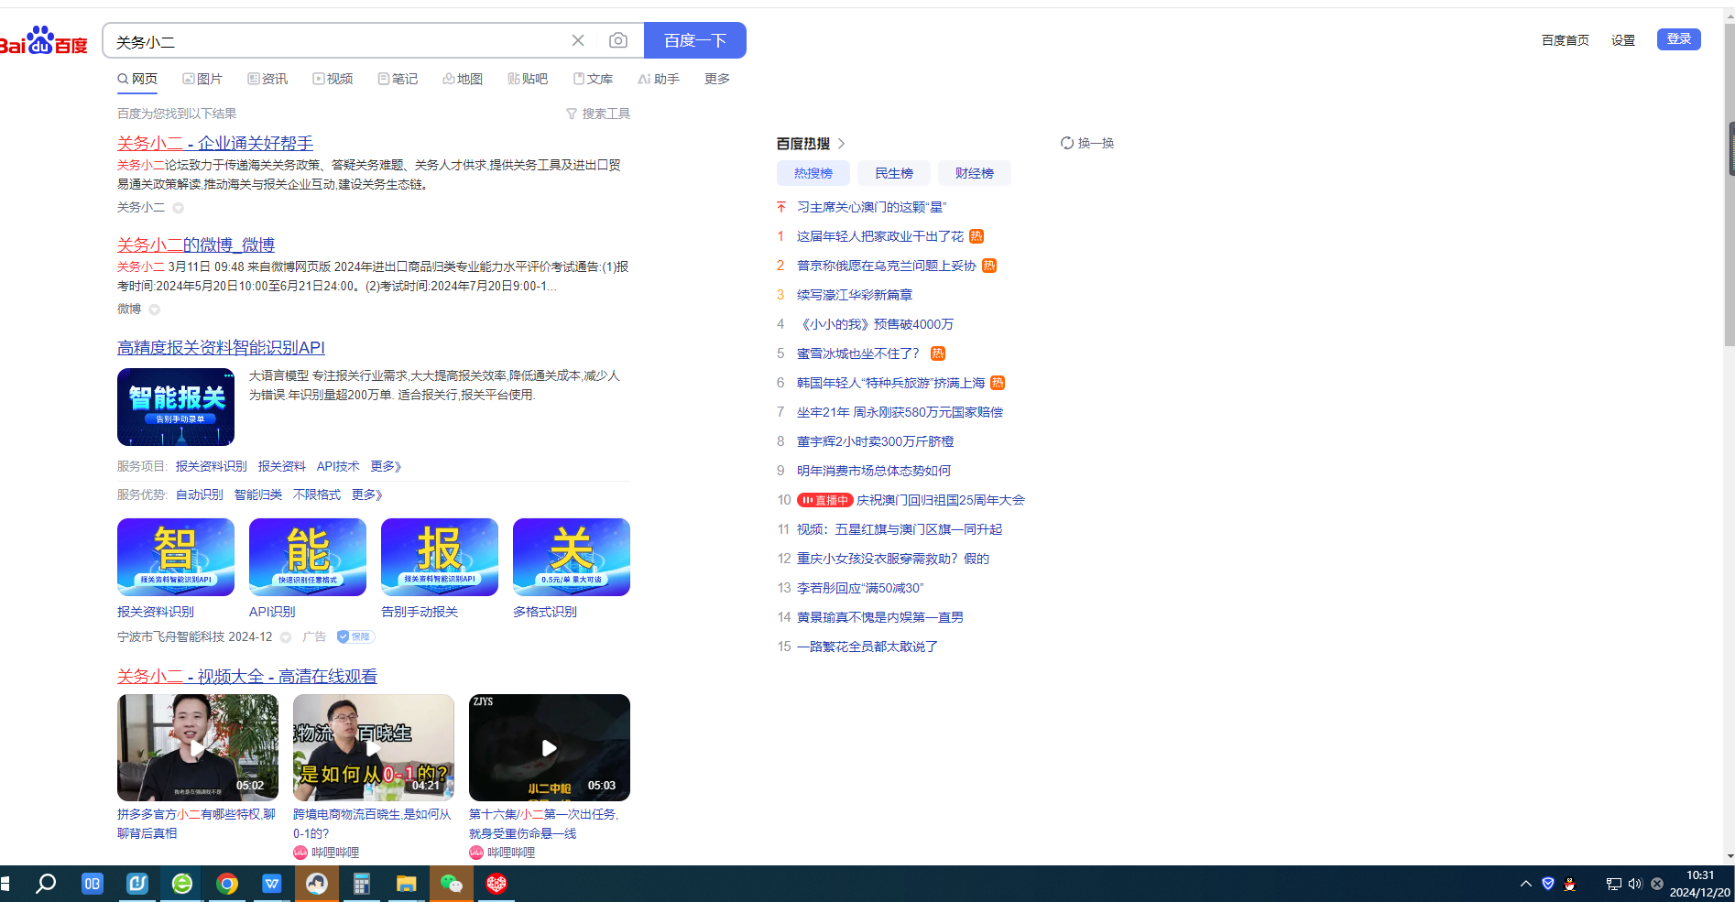Open WPS Office from the taskbar
1735x902 pixels.
[272, 884]
